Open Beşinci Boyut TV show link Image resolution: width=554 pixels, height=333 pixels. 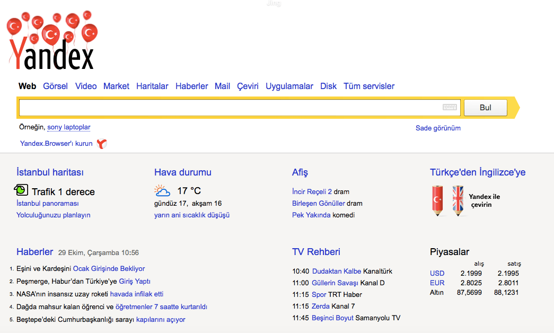click(x=332, y=318)
